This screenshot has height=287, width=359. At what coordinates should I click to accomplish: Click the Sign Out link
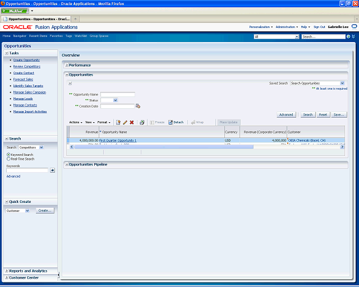pos(319,27)
